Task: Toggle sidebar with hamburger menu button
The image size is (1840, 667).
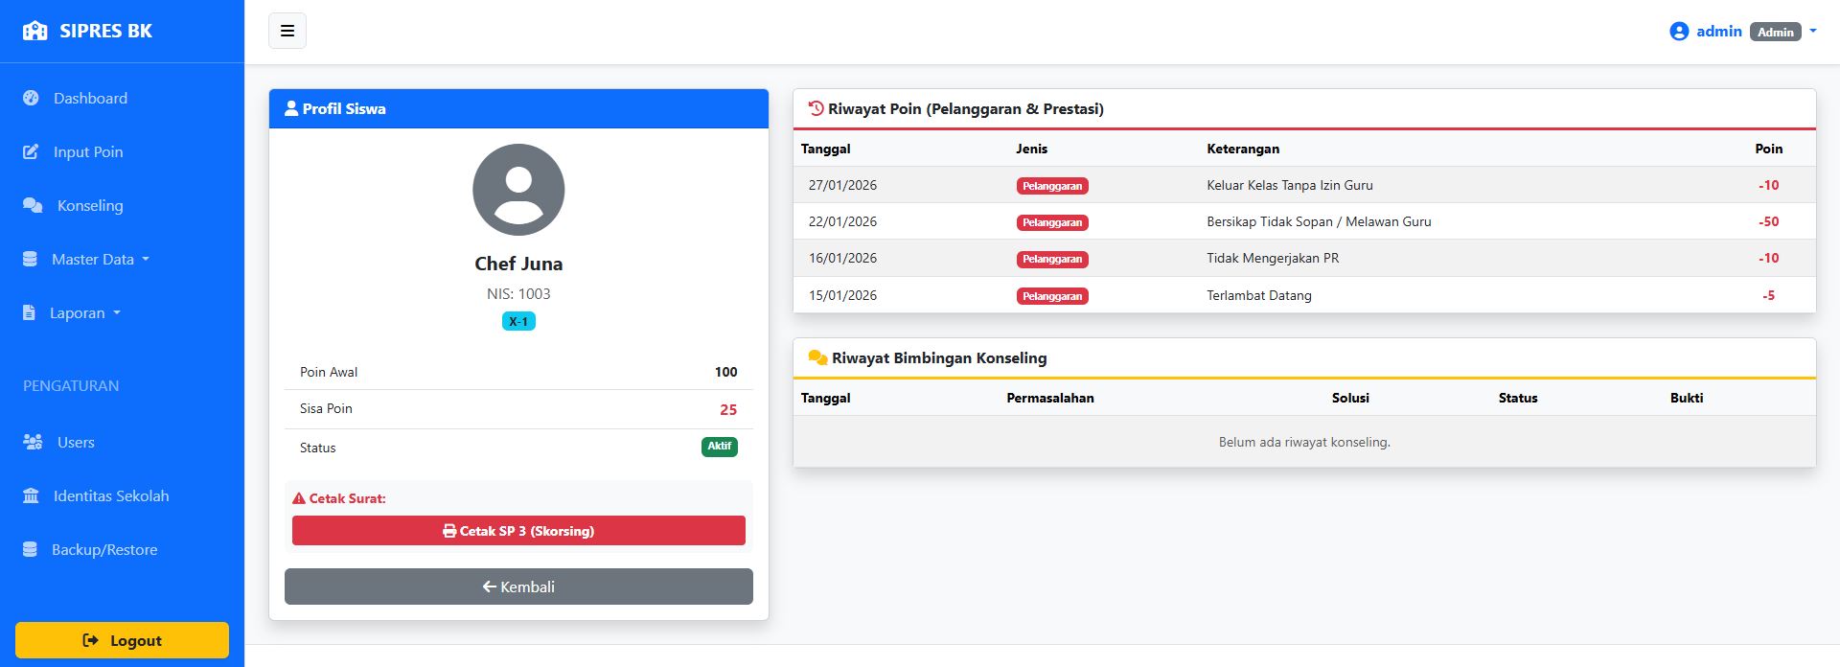Action: (x=287, y=31)
